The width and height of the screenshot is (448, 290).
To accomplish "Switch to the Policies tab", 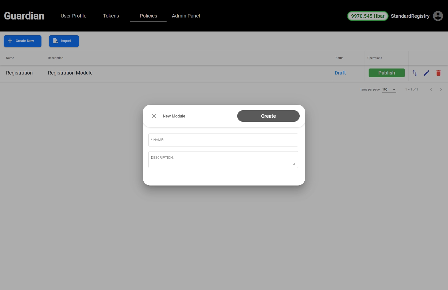I will click(148, 16).
